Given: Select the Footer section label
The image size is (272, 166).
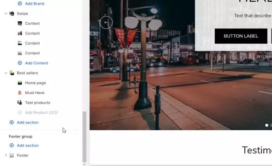Looking at the screenshot, I should [23, 156].
